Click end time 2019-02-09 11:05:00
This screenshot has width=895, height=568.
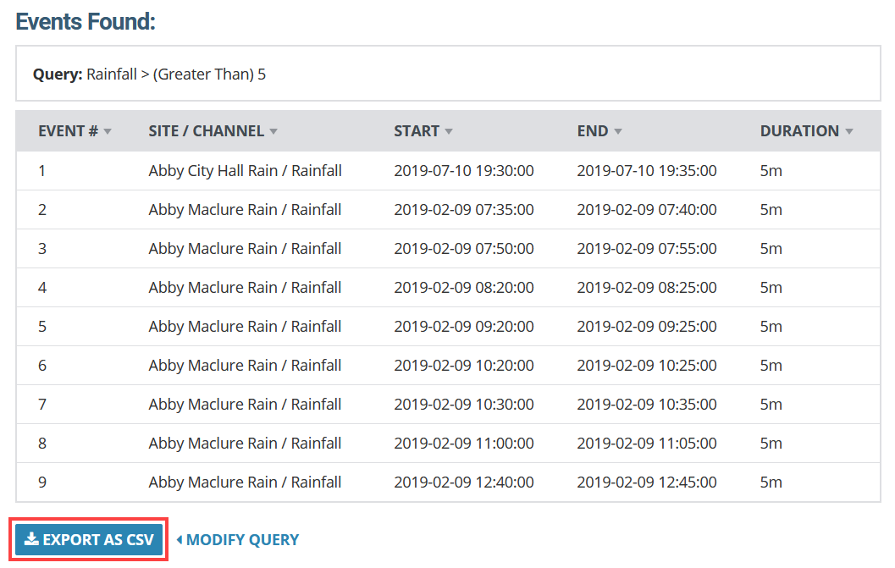point(647,443)
